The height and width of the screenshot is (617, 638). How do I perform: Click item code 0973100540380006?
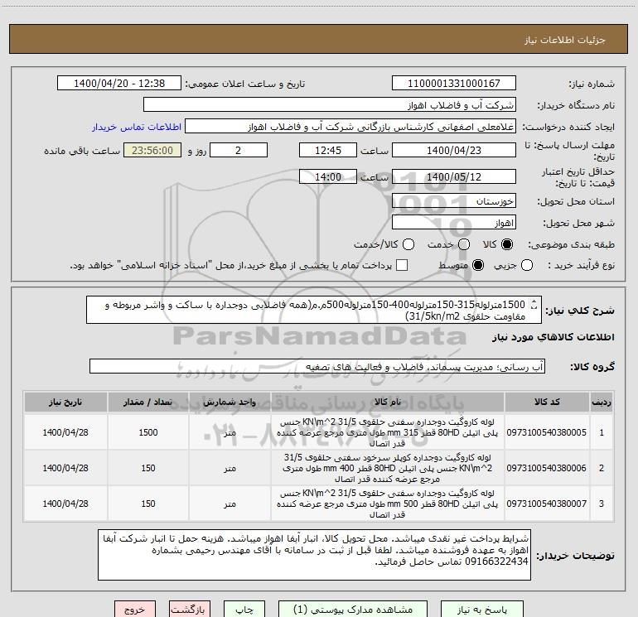547,468
